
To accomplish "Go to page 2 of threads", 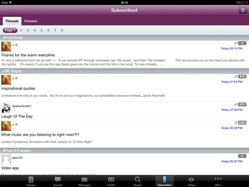I will click(21, 30).
